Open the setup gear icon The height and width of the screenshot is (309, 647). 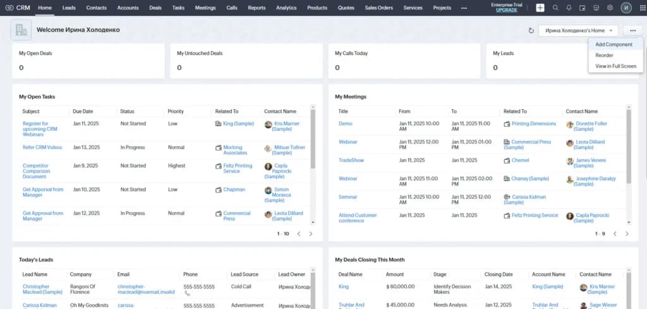point(610,8)
